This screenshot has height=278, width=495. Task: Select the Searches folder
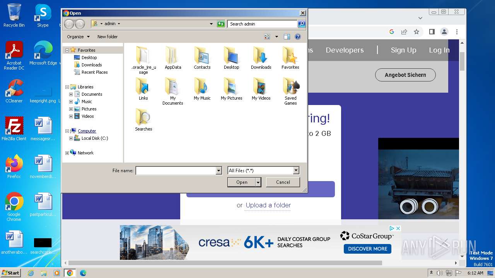pos(143,120)
